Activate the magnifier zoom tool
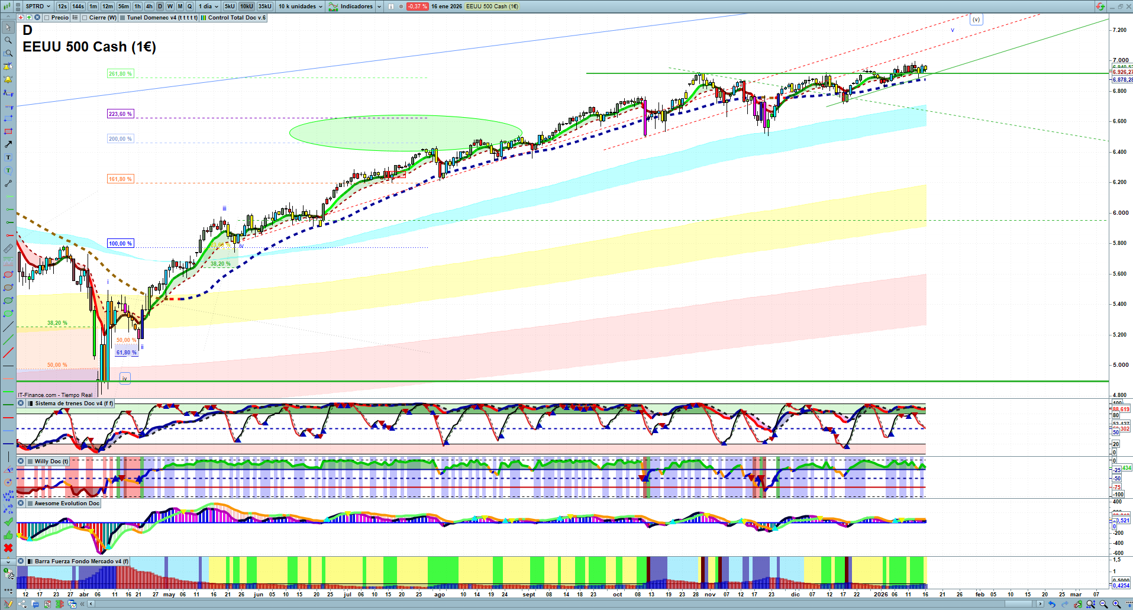Image resolution: width=1133 pixels, height=610 pixels. tap(8, 40)
